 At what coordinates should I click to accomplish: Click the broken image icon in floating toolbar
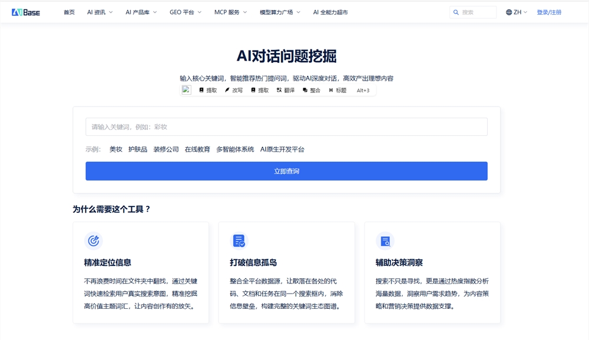click(186, 90)
